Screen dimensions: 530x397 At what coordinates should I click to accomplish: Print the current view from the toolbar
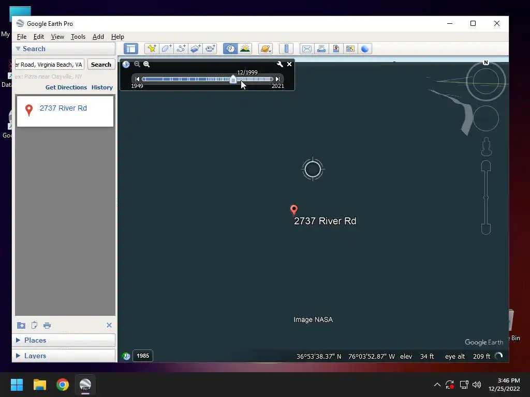pyautogui.click(x=321, y=49)
